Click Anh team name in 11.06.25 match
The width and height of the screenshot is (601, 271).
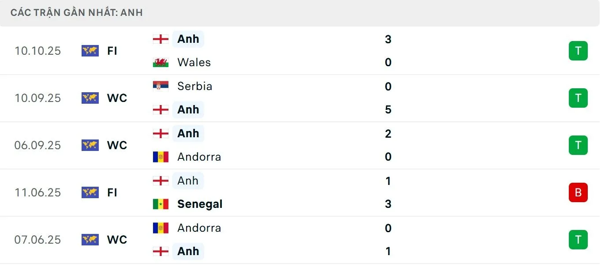[188, 181]
